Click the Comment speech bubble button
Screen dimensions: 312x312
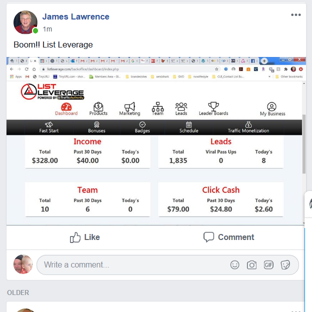[228, 237]
